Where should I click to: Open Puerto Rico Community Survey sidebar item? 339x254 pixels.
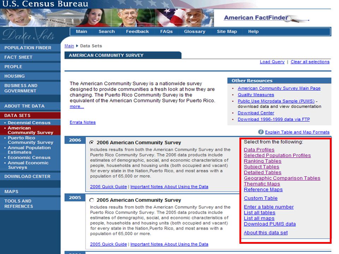(x=30, y=140)
